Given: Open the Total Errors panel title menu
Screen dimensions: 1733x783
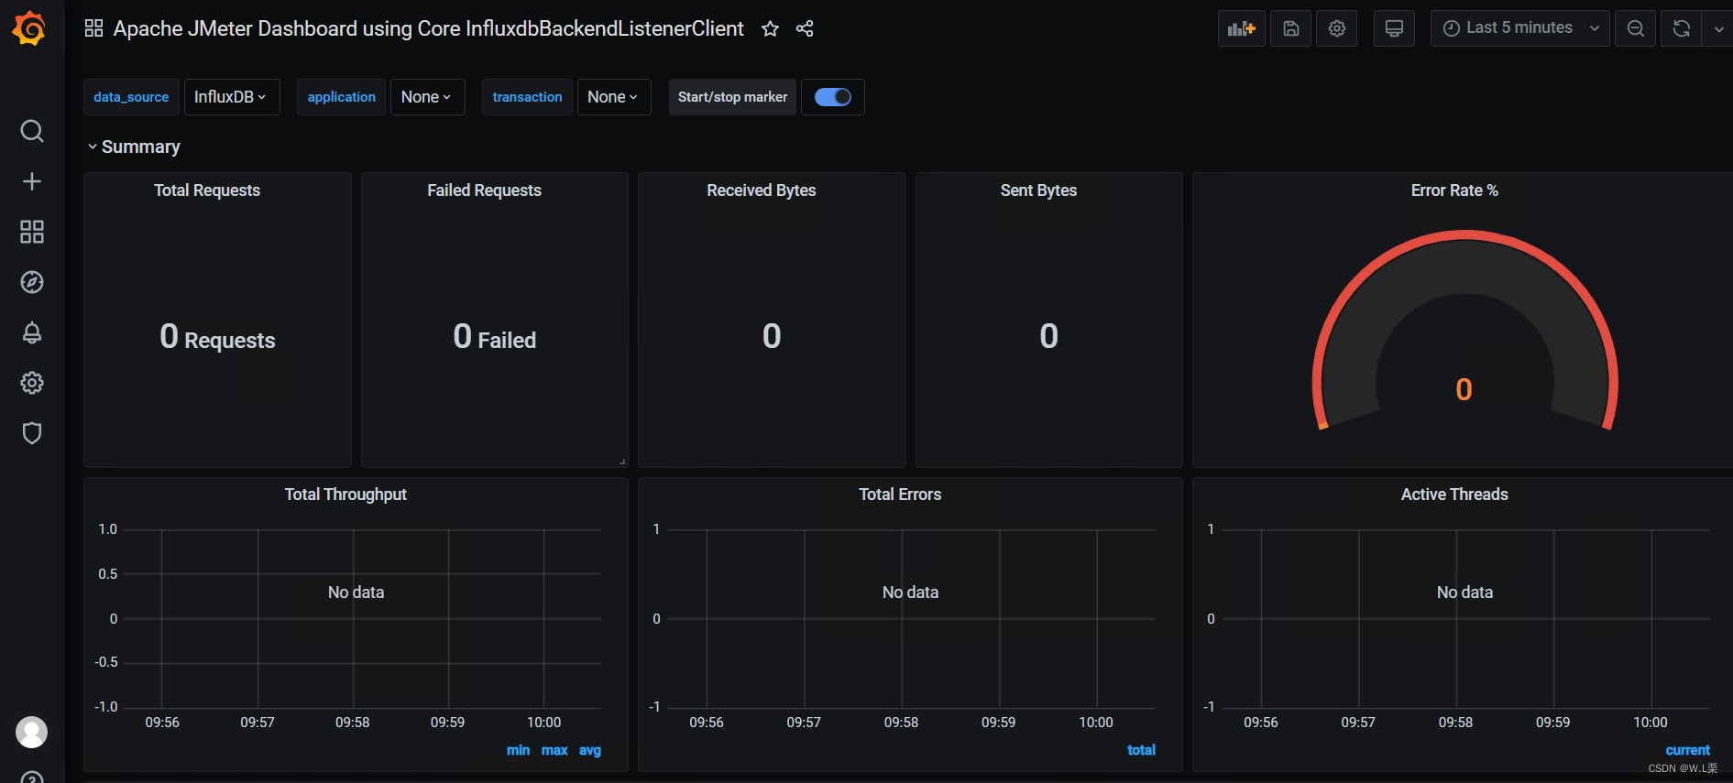Looking at the screenshot, I should pyautogui.click(x=900, y=495).
